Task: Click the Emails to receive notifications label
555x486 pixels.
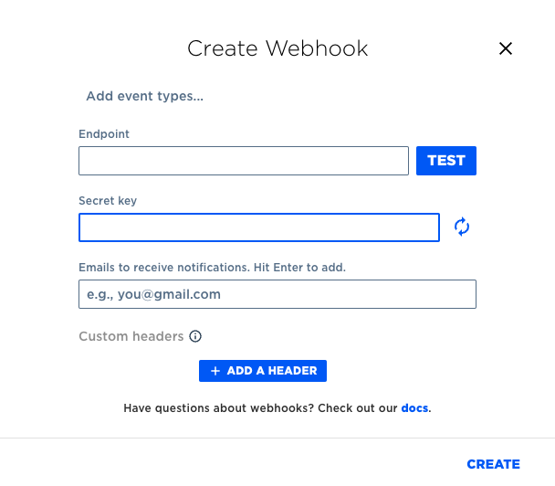Action: tap(212, 268)
